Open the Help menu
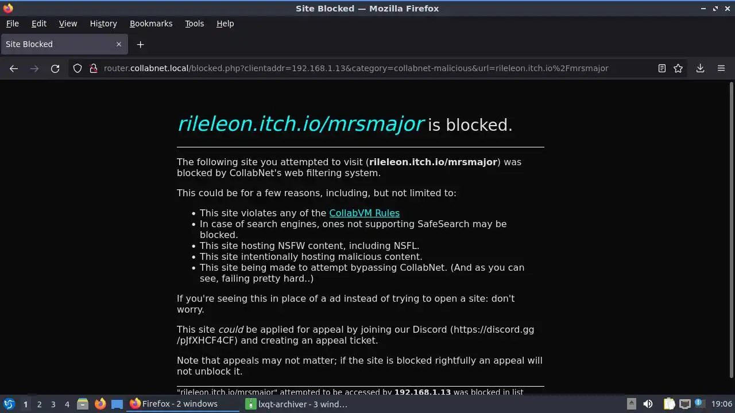The image size is (735, 413). (x=225, y=24)
